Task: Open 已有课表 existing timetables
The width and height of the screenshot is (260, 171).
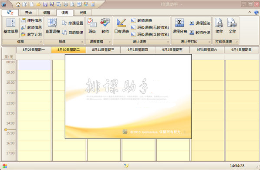Action: pos(122,26)
